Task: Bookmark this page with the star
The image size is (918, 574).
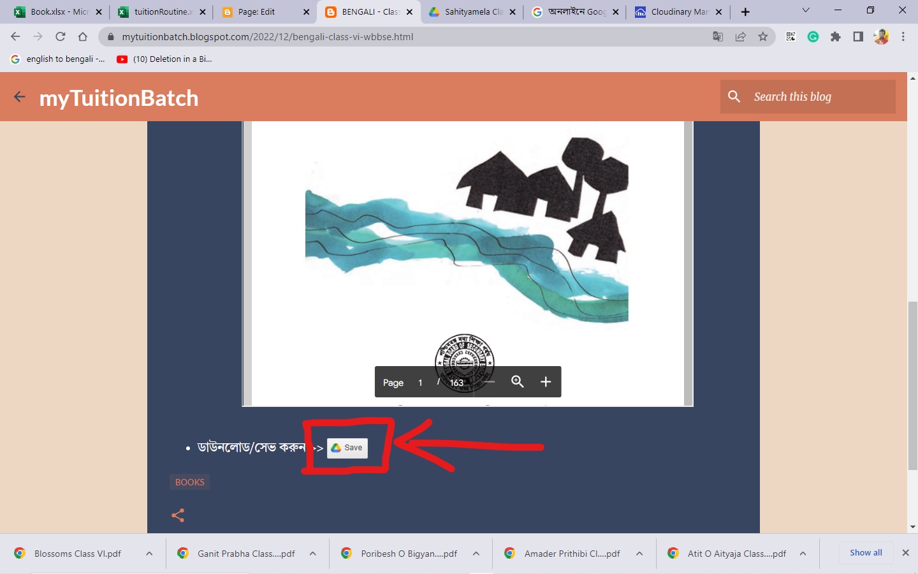Action: 762,37
